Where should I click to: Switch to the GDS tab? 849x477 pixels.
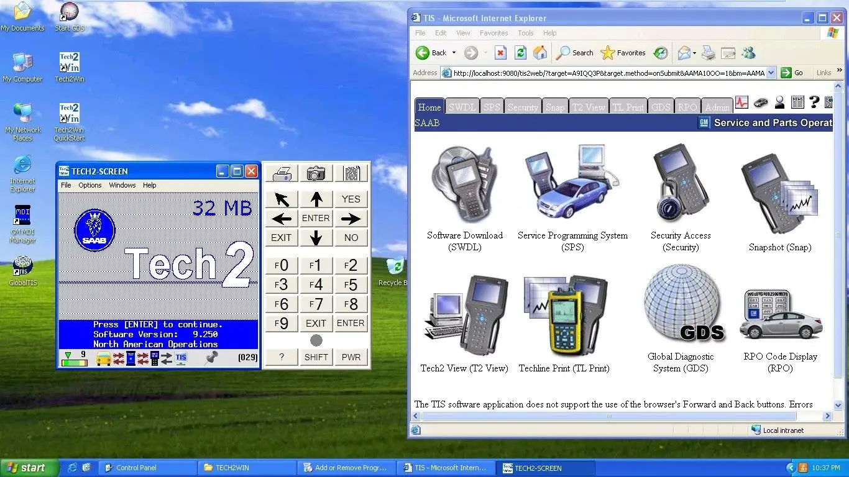661,107
